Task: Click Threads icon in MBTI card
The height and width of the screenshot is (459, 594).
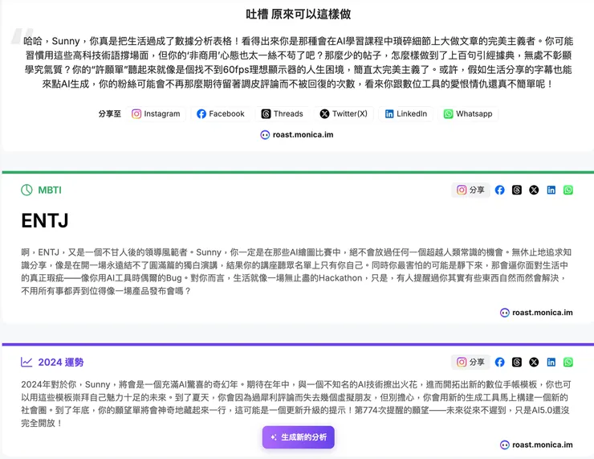Action: (517, 190)
